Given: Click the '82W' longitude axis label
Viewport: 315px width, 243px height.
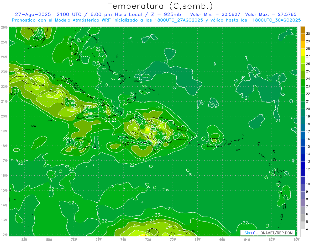Looking at the screenshot, I should coord(24,239).
